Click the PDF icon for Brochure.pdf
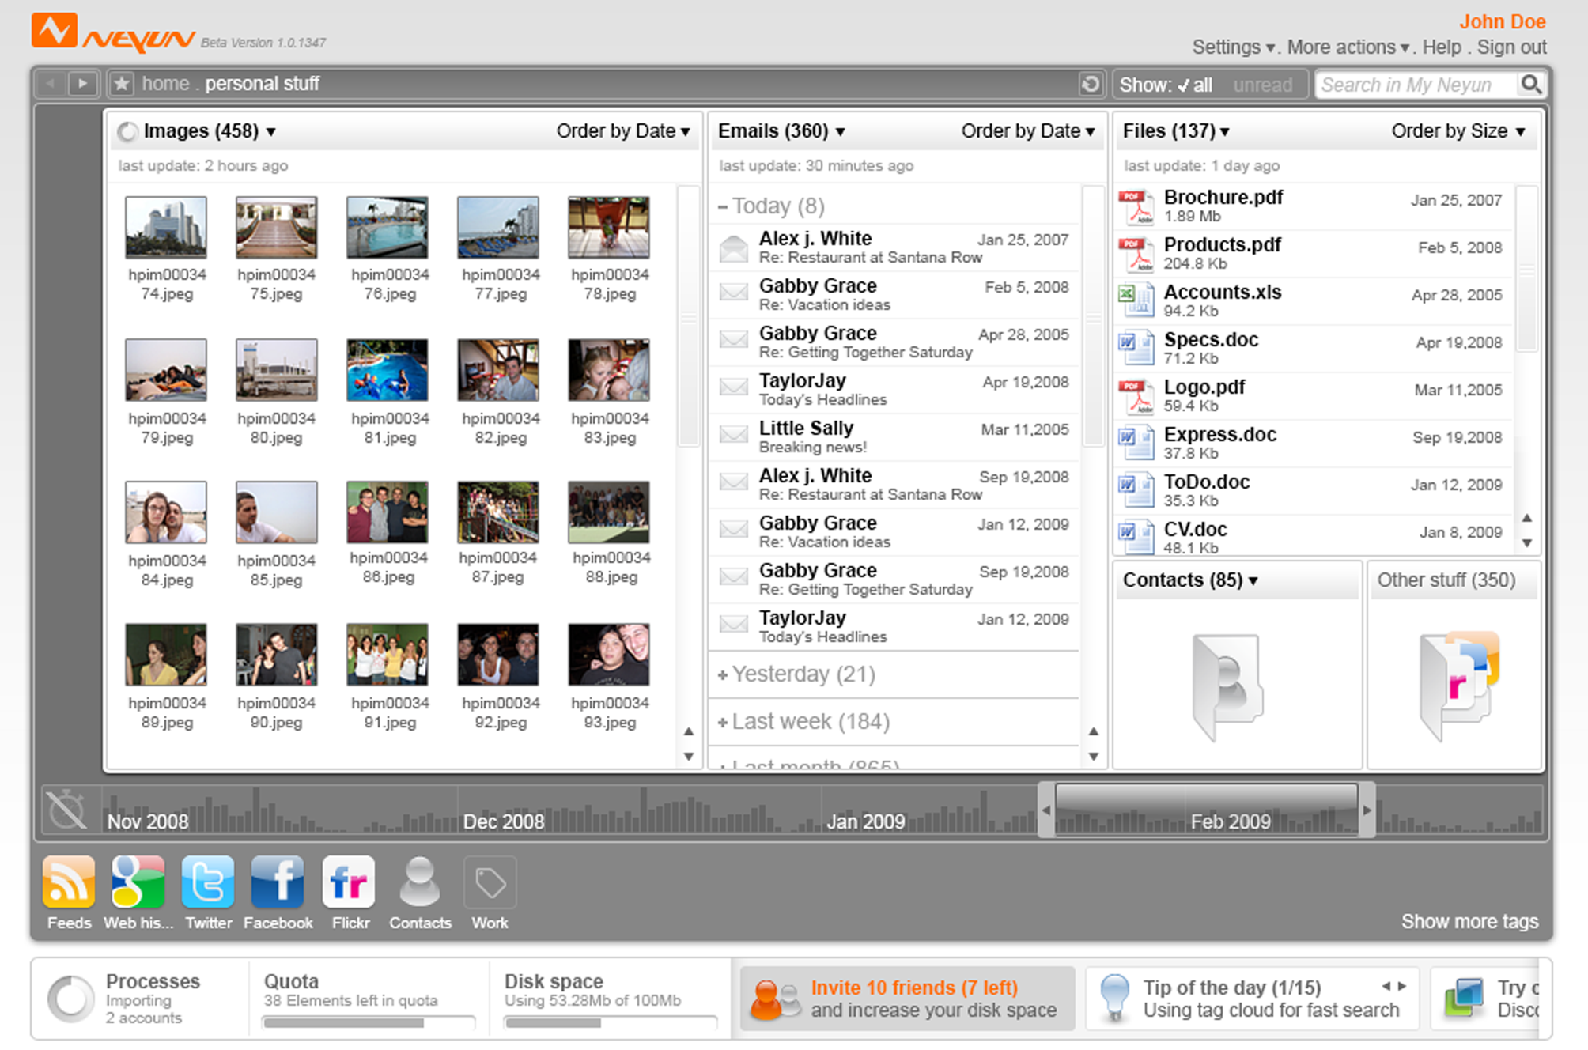The height and width of the screenshot is (1050, 1588). point(1136,207)
